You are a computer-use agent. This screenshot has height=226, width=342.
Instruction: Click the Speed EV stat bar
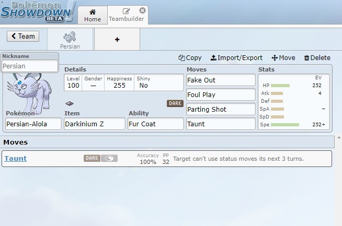coord(285,125)
